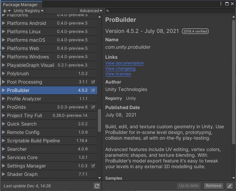Expand the Platforms Web package row

[x=3, y=48]
